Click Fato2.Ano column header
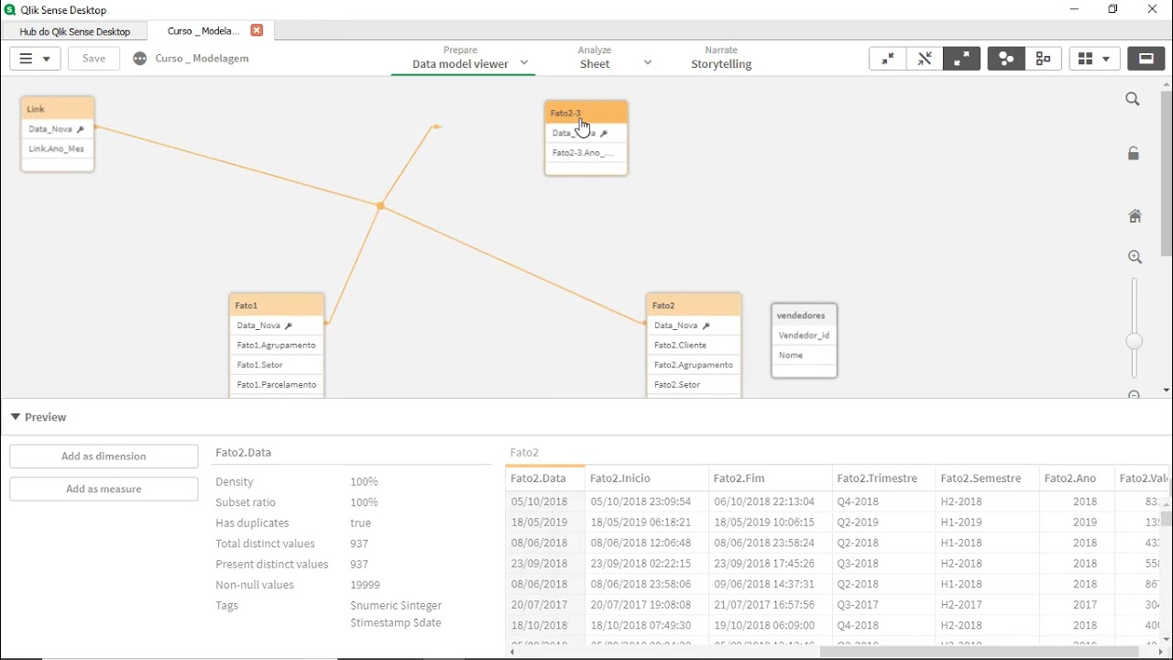The image size is (1173, 660). pos(1077,478)
